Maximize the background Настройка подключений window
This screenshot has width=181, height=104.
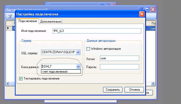pyautogui.click(x=147, y=9)
